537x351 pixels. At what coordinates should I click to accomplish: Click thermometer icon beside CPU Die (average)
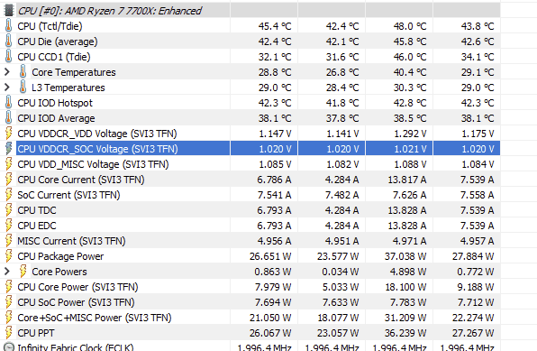pos(9,42)
